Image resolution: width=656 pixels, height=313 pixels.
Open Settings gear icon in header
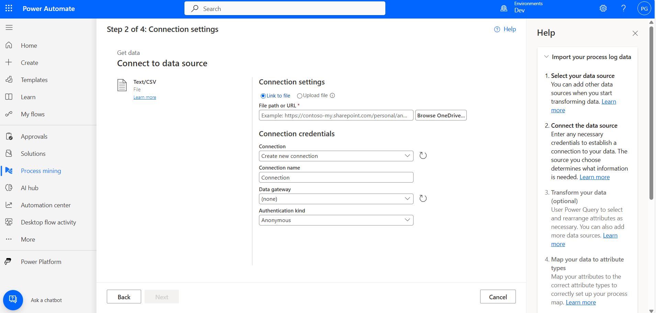pos(603,9)
